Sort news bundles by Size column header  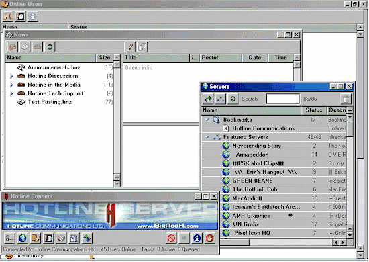click(105, 58)
